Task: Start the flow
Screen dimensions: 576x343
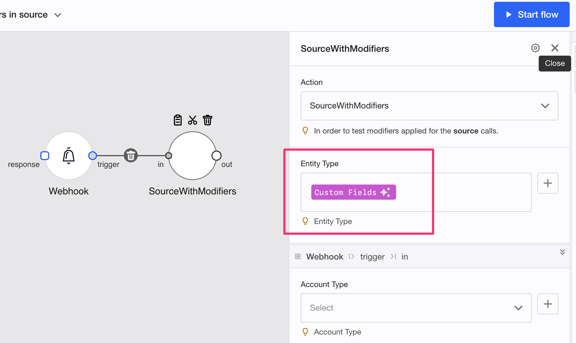Action: point(531,14)
